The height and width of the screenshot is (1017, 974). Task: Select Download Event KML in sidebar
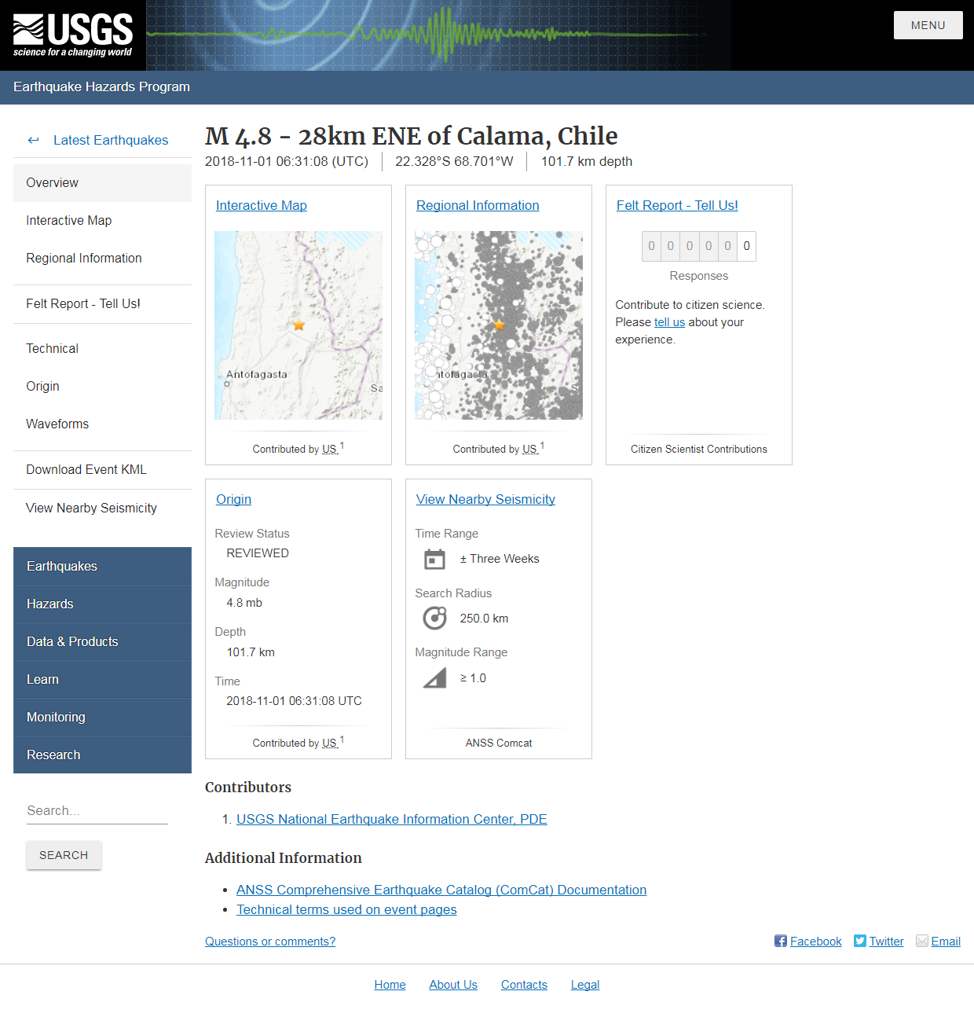click(86, 469)
